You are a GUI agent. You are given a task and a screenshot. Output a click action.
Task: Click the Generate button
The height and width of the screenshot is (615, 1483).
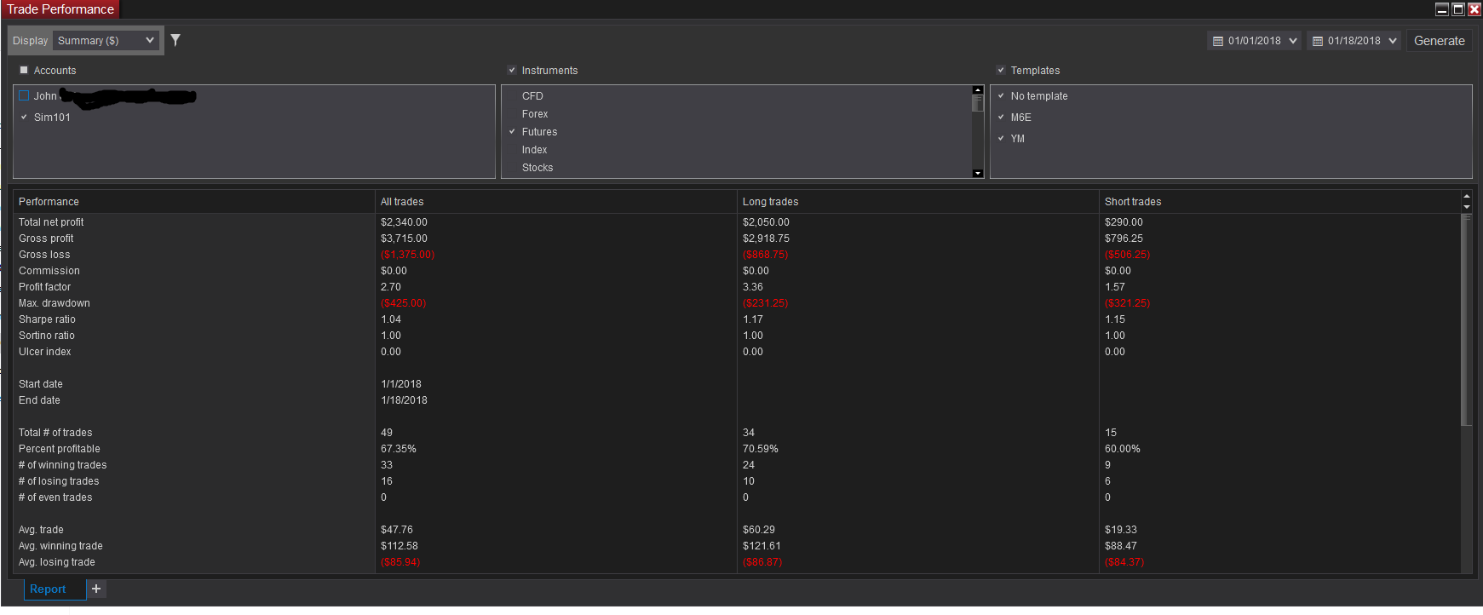[1439, 40]
